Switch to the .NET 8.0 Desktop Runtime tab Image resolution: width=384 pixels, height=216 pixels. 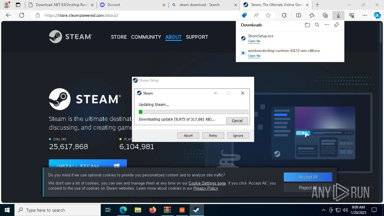click(x=61, y=5)
